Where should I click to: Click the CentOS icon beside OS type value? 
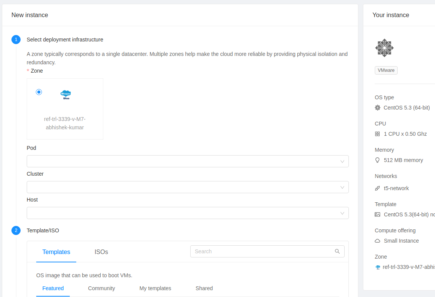coord(377,108)
